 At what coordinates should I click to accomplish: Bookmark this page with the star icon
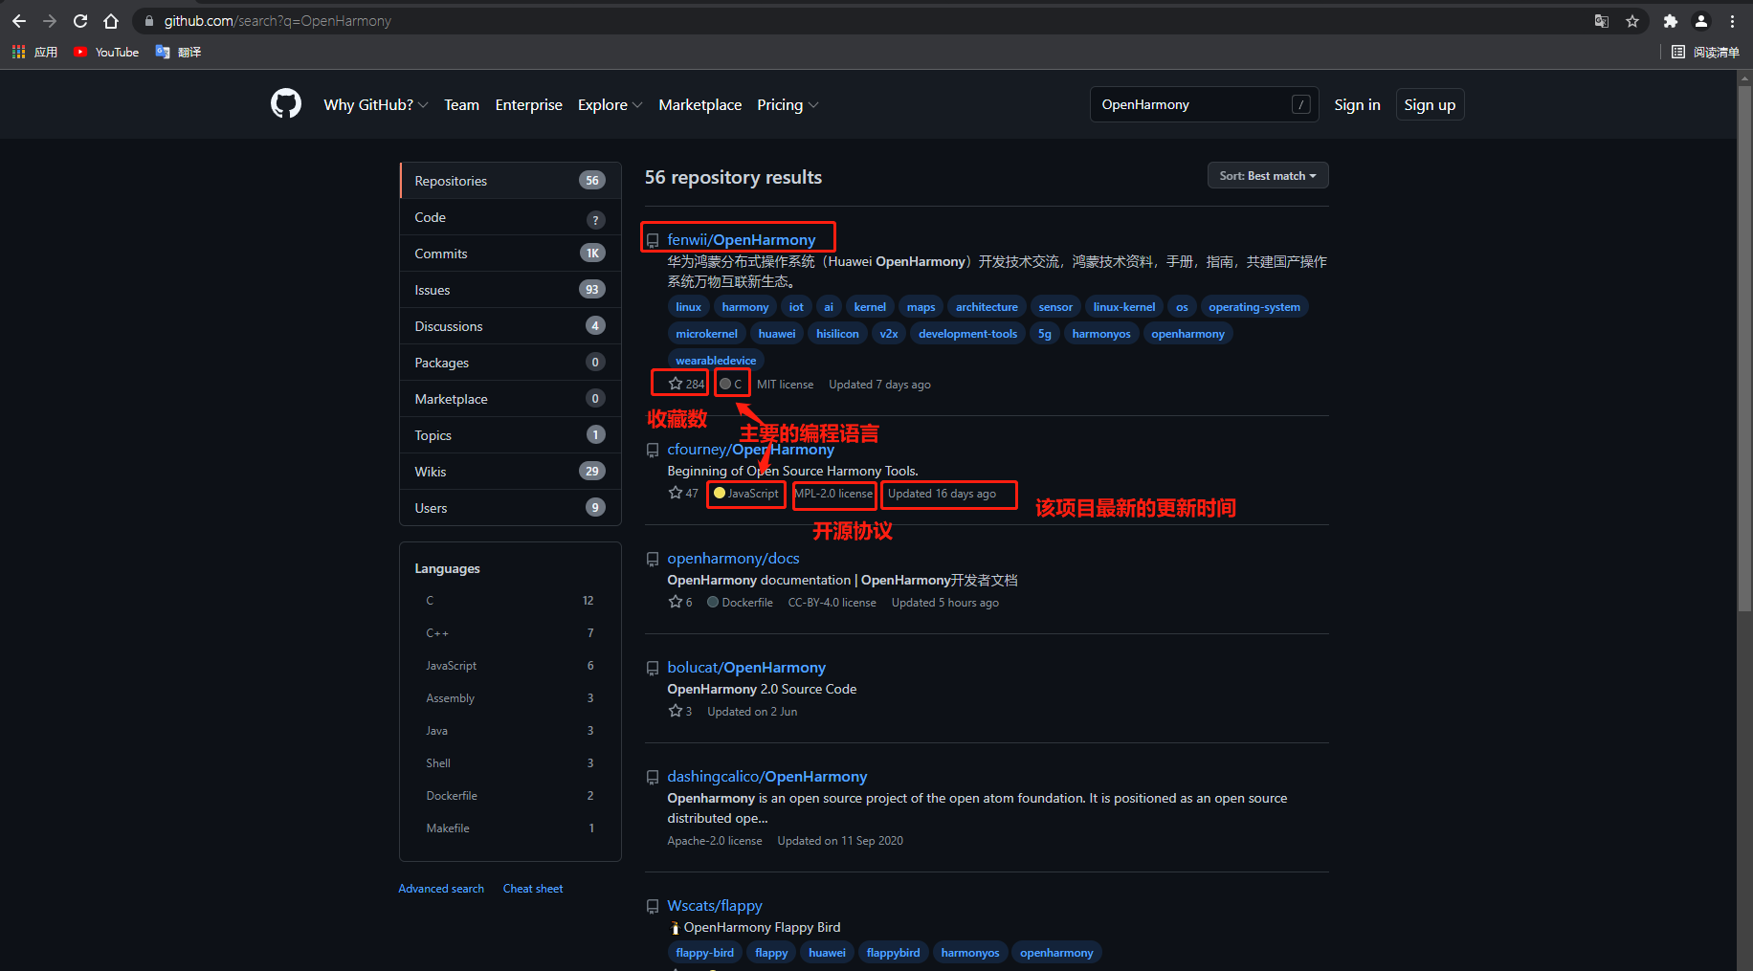(1632, 21)
